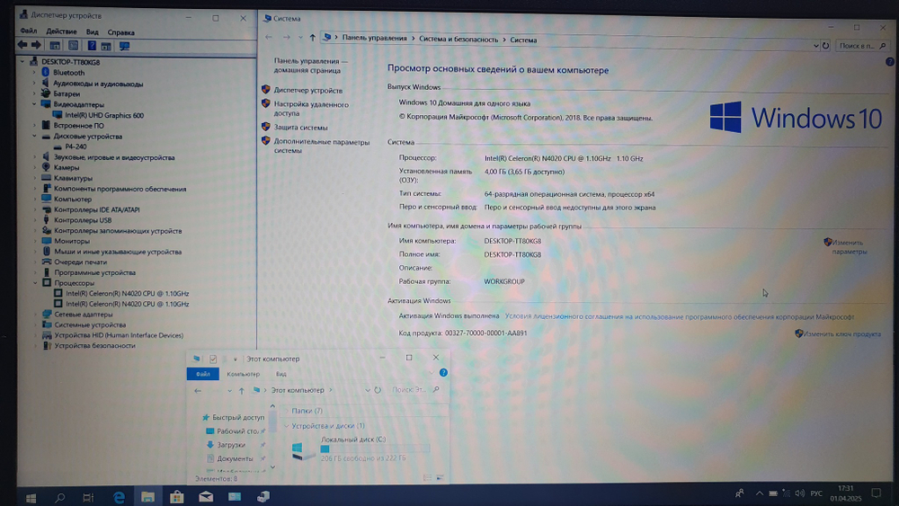Collapse the DESKTOP-TT80KG8 root node
The width and height of the screenshot is (899, 506).
pyautogui.click(x=23, y=62)
